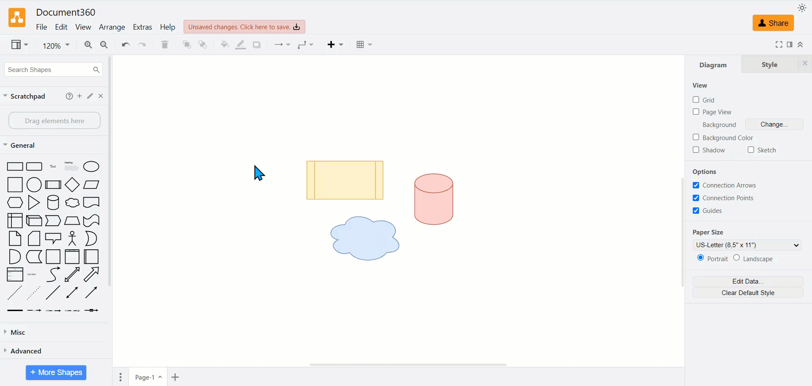812x386 pixels.
Task: Select the cylinder shape in General palette
Action: (x=53, y=203)
